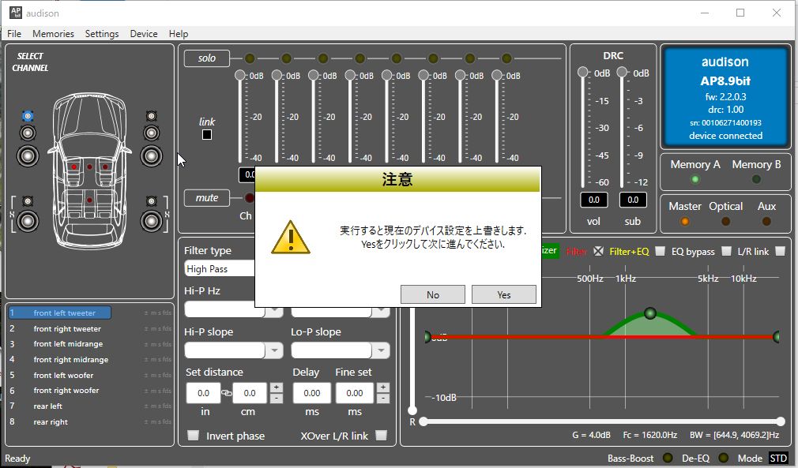Switch to Memory B indicator

[x=756, y=179]
